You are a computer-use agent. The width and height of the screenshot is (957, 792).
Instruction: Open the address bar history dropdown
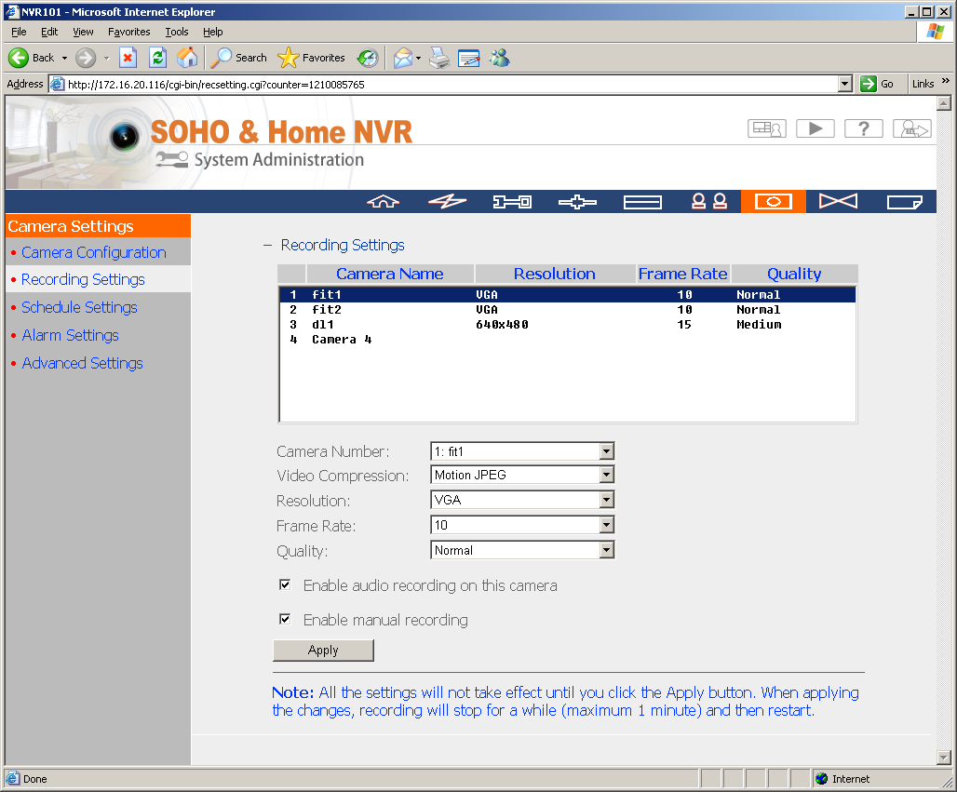coord(844,84)
